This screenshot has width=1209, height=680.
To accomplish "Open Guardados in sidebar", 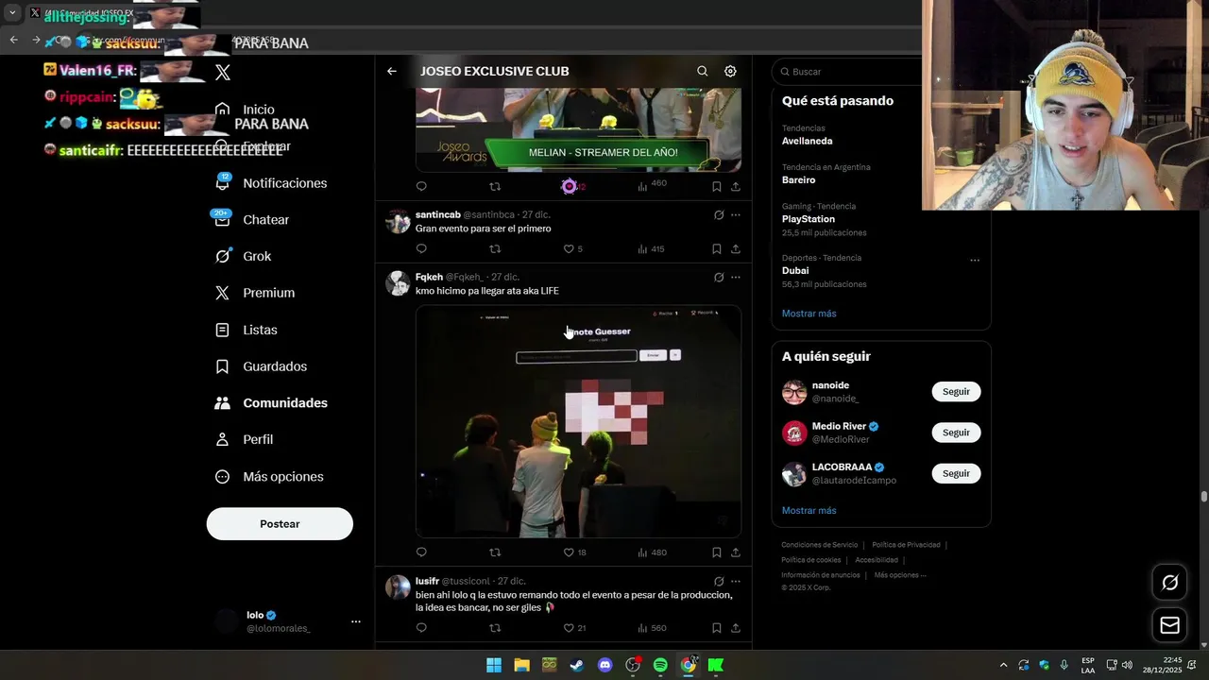I will [x=262, y=366].
